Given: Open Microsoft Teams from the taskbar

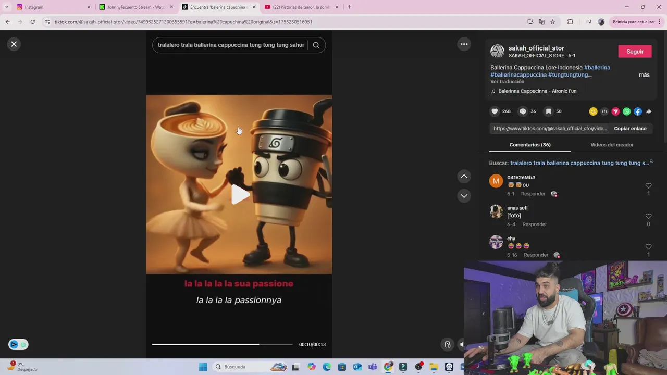Looking at the screenshot, I should (x=373, y=367).
